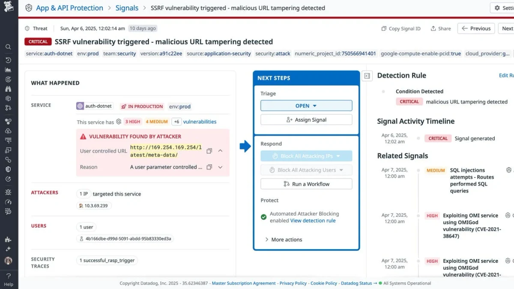Open View detection rule link
Screen dimensions: 514x289
pyautogui.click(x=313, y=221)
